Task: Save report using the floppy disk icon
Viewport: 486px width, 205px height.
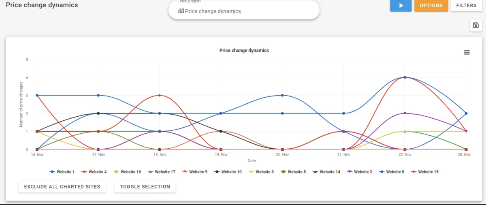Action: [475, 25]
